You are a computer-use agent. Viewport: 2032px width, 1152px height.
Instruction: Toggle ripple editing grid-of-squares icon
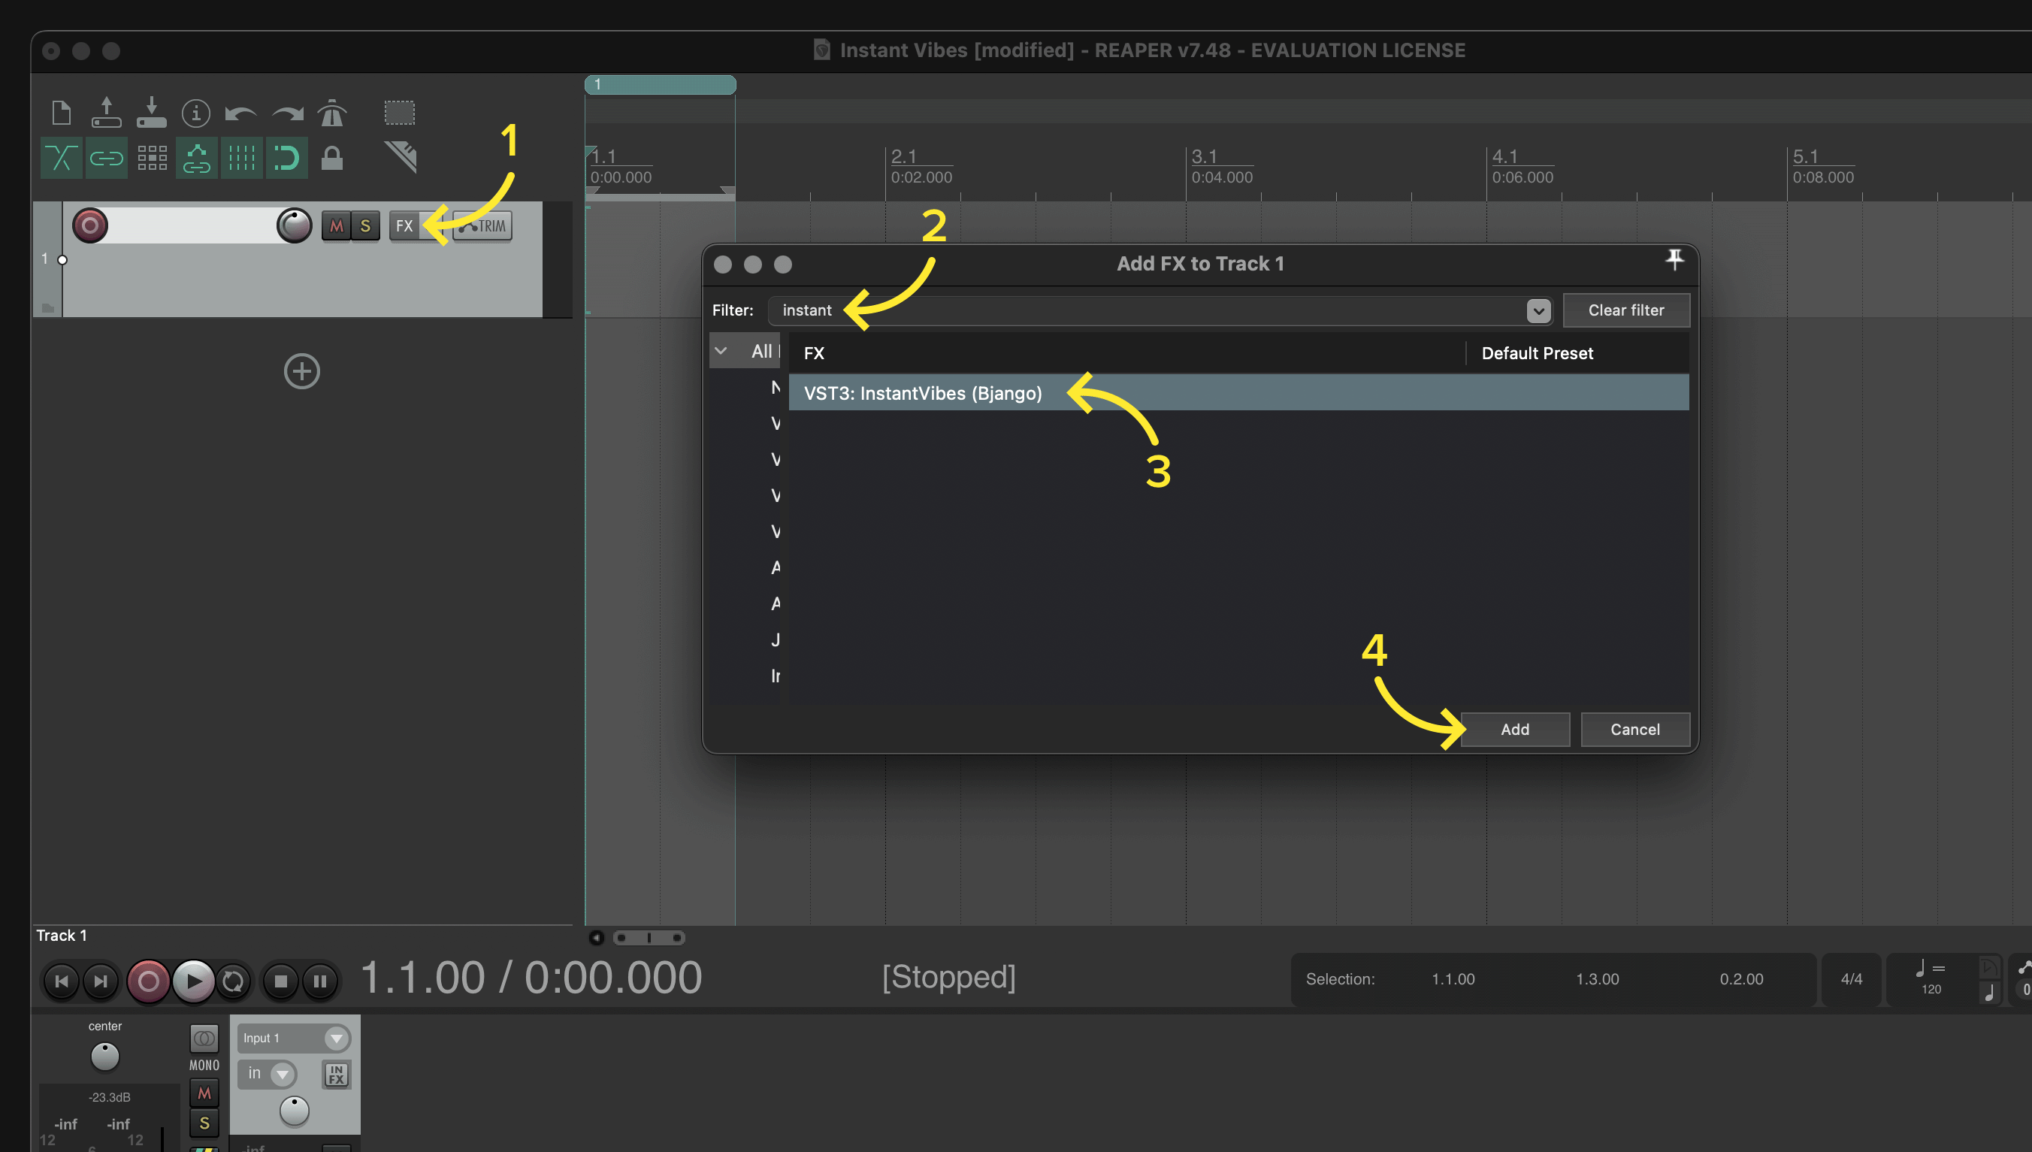pyautogui.click(x=152, y=159)
